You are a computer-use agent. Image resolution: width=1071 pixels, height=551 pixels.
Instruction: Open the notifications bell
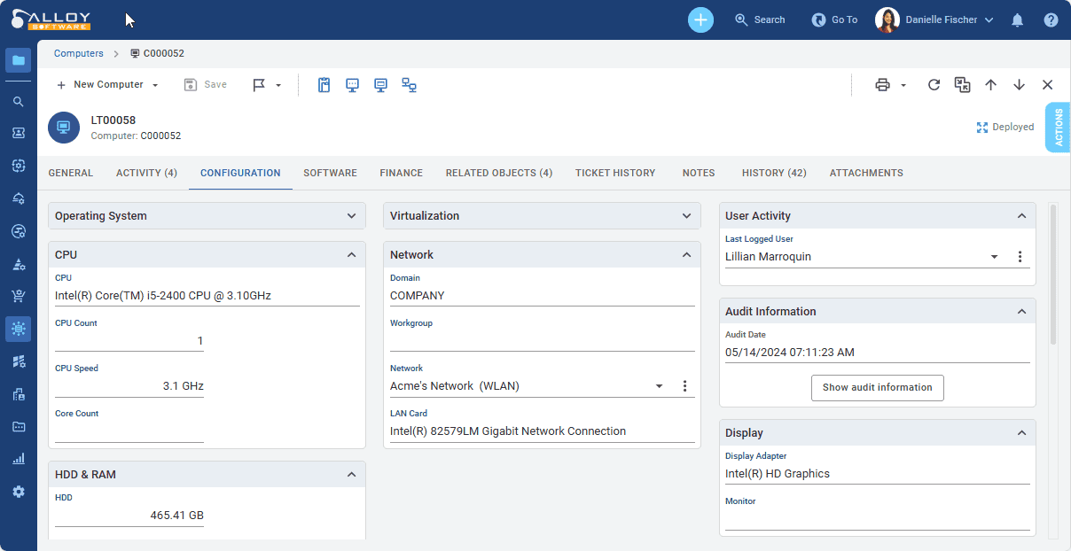[1017, 19]
